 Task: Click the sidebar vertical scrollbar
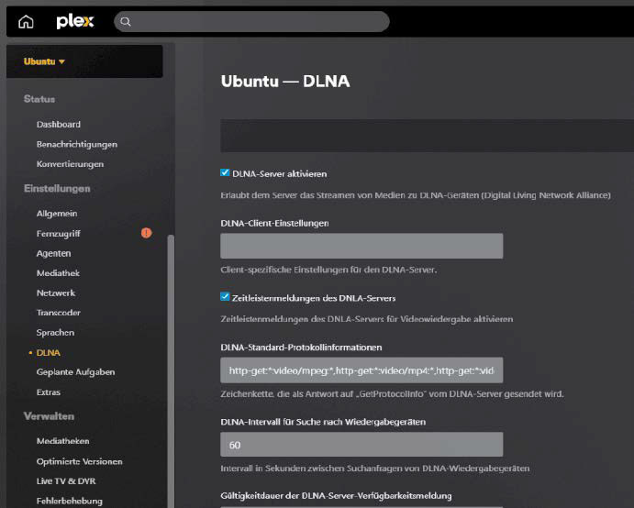(x=171, y=371)
